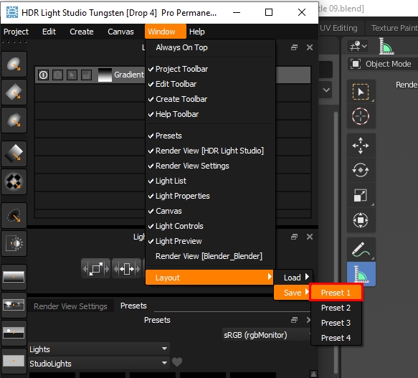The width and height of the screenshot is (418, 378).
Task: Select Blender's Rotate tool
Action: tap(361, 170)
